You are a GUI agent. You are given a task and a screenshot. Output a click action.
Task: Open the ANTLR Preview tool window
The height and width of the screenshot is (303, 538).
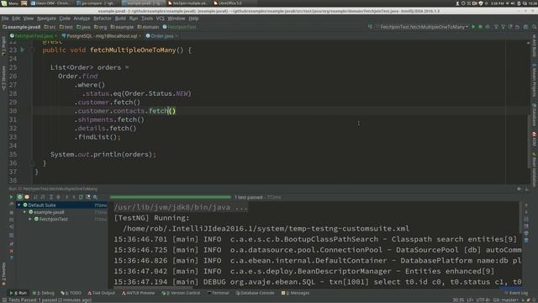[138, 293]
